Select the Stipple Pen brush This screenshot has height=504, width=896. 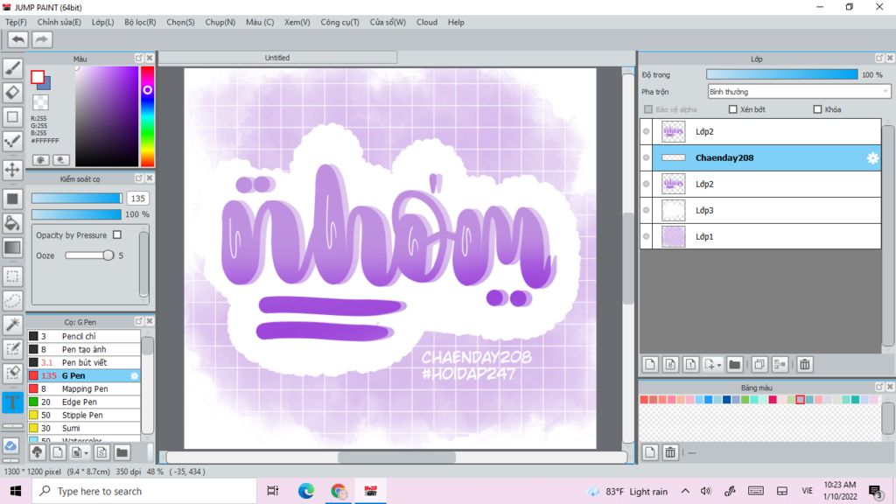(x=84, y=415)
